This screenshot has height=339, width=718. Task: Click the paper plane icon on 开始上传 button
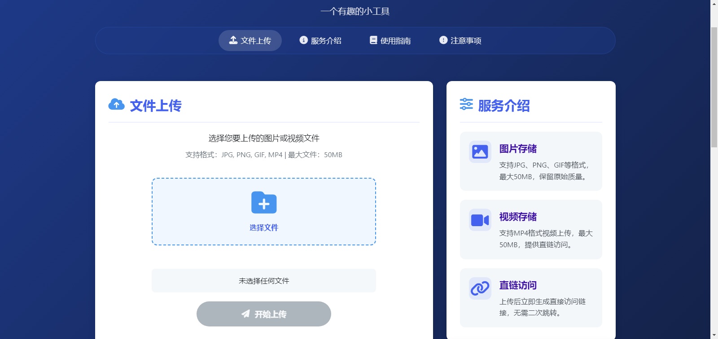pyautogui.click(x=245, y=314)
